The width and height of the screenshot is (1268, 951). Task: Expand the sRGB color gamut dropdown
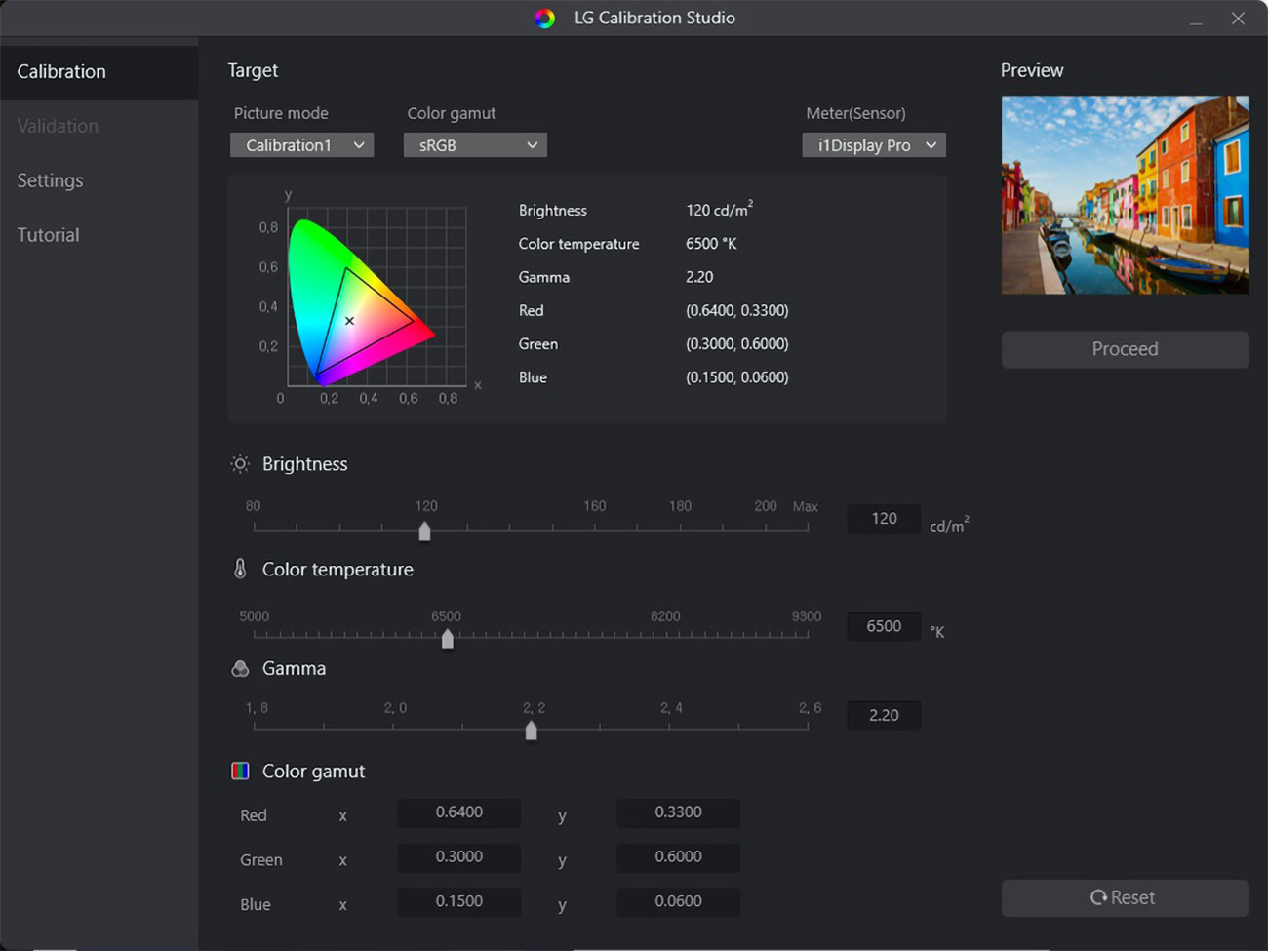(x=475, y=145)
